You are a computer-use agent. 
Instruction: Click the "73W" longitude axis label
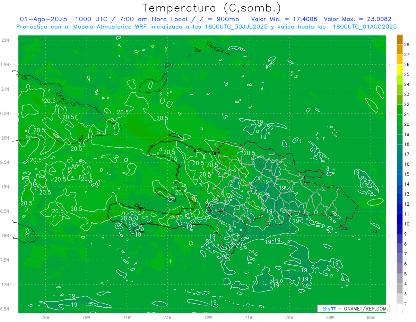(167, 317)
